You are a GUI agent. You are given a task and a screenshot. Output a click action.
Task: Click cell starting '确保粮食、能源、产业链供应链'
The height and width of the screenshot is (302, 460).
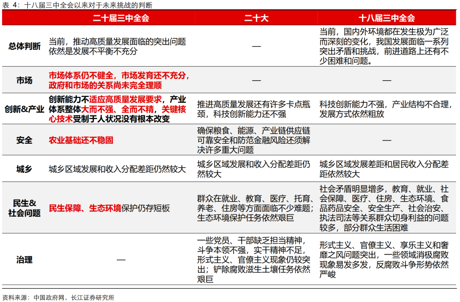pos(254,140)
